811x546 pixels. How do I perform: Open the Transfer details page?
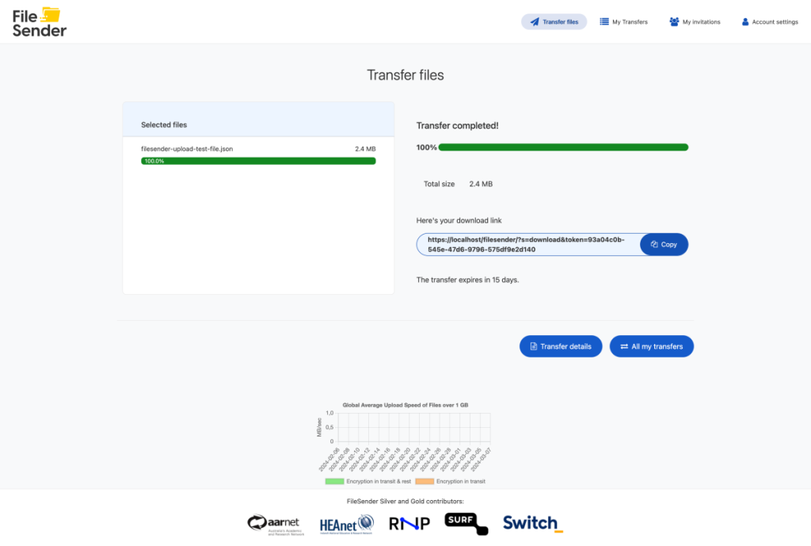coord(561,346)
